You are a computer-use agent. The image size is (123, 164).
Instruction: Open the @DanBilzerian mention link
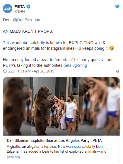click(x=27, y=20)
